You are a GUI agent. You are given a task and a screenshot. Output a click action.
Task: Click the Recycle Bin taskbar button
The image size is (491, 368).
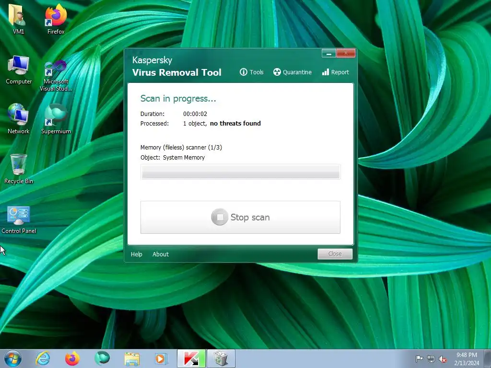[221, 358]
